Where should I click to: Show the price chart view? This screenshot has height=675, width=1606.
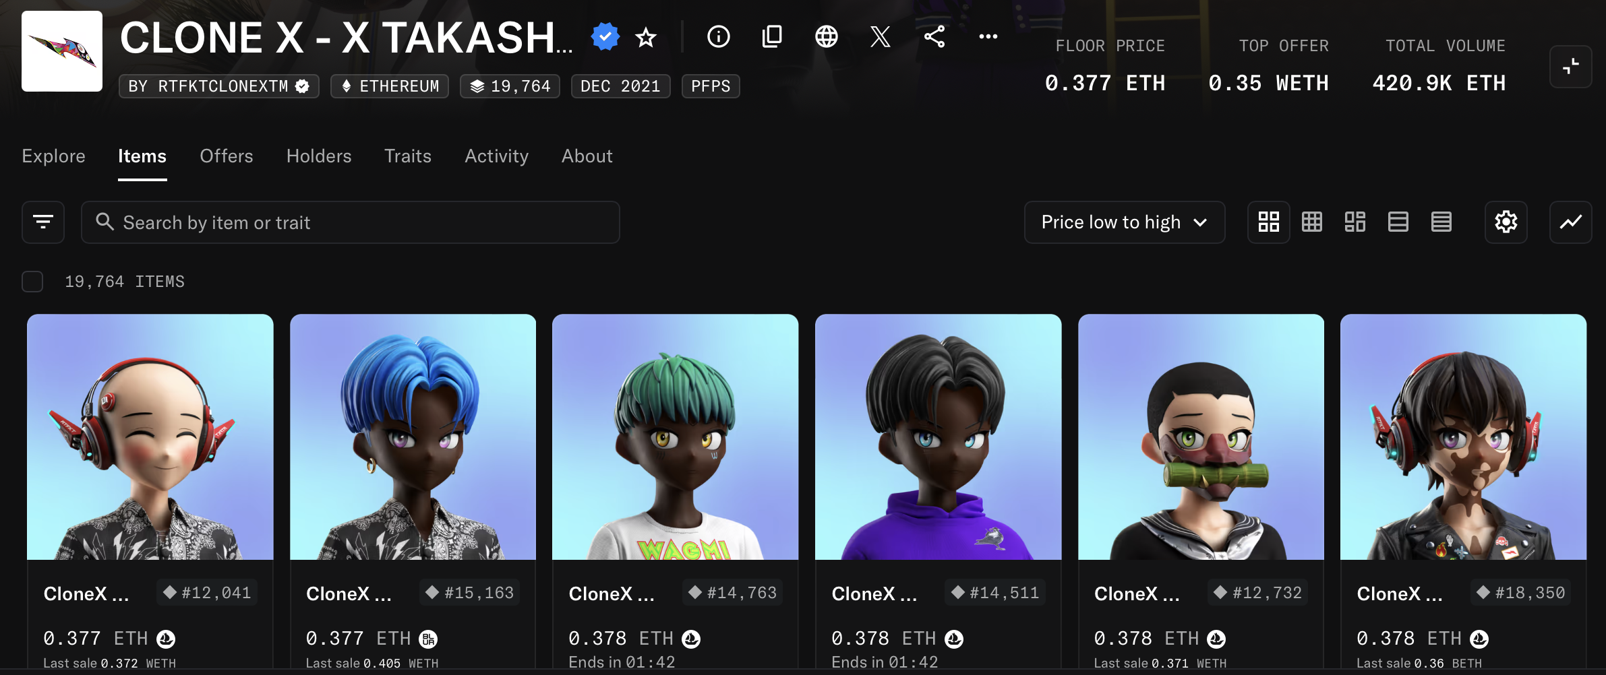pos(1570,222)
